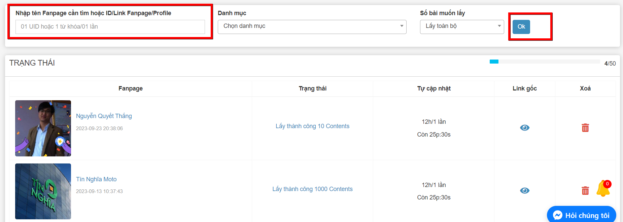This screenshot has height=222, width=623.
Task: Click the Fanpage column header
Action: pyautogui.click(x=131, y=88)
